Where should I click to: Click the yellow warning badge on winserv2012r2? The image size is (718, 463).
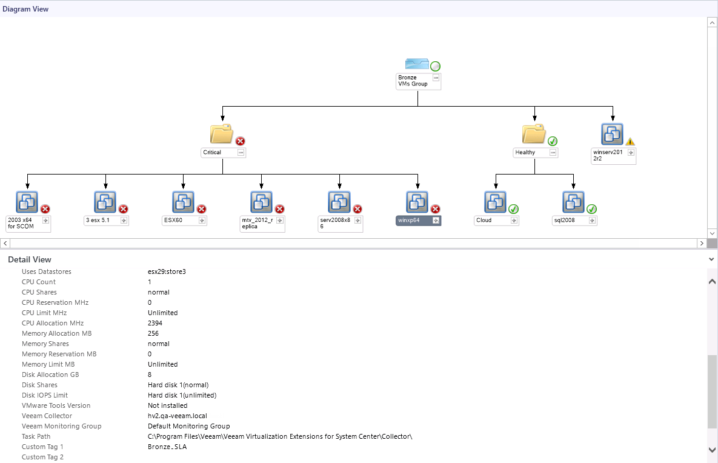631,142
